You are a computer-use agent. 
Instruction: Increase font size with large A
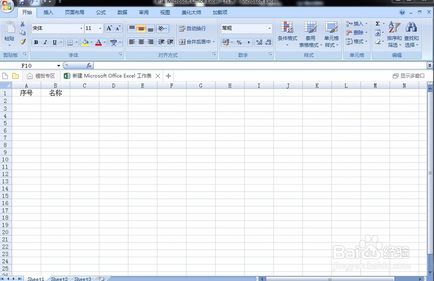109,28
